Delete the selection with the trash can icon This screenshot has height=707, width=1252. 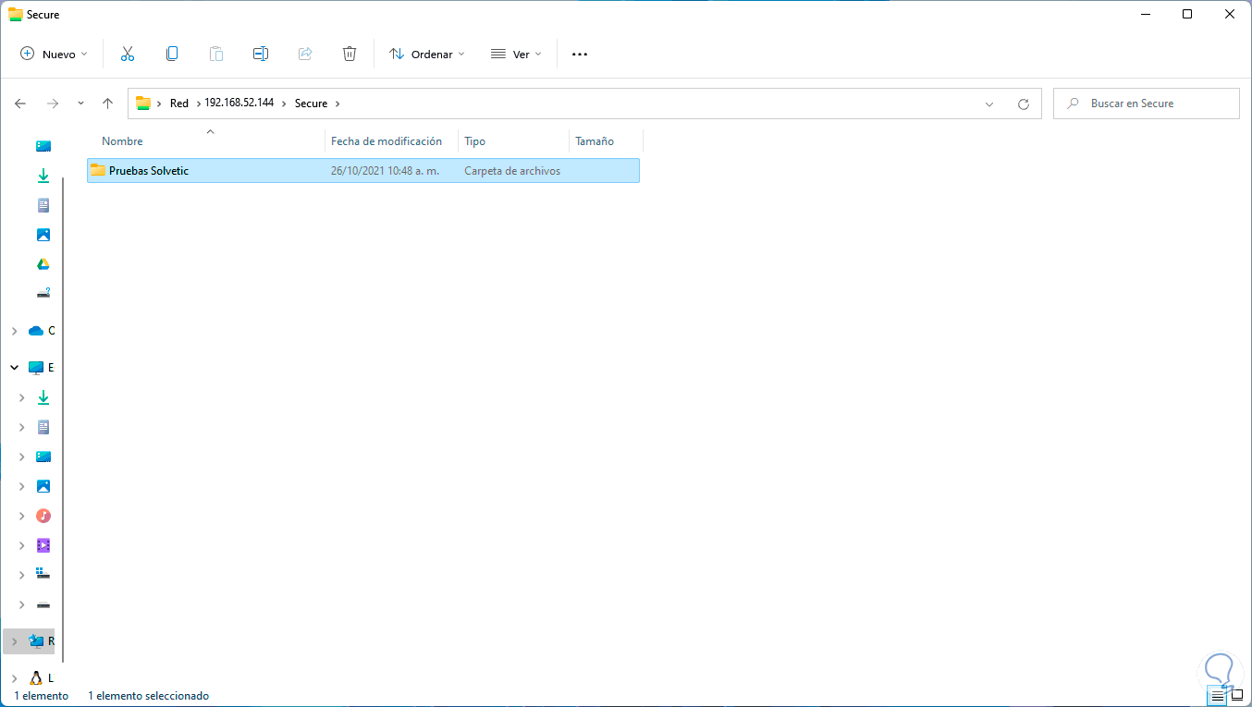(350, 54)
